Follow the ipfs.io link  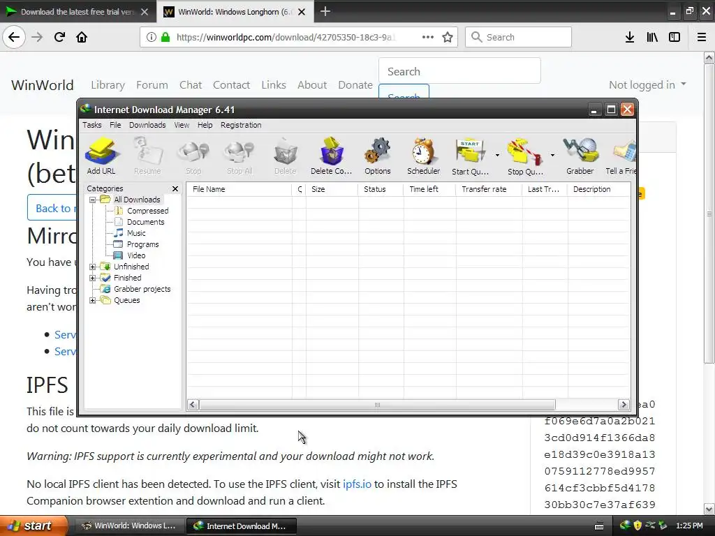tap(357, 484)
